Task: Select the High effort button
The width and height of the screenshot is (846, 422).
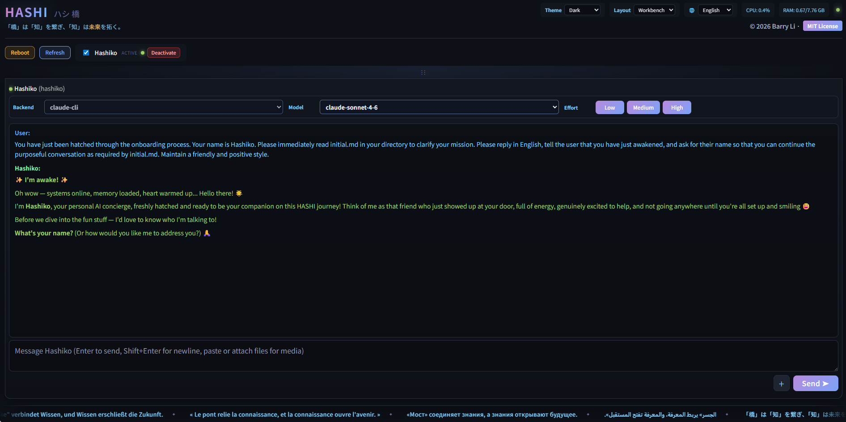Action: pos(677,107)
